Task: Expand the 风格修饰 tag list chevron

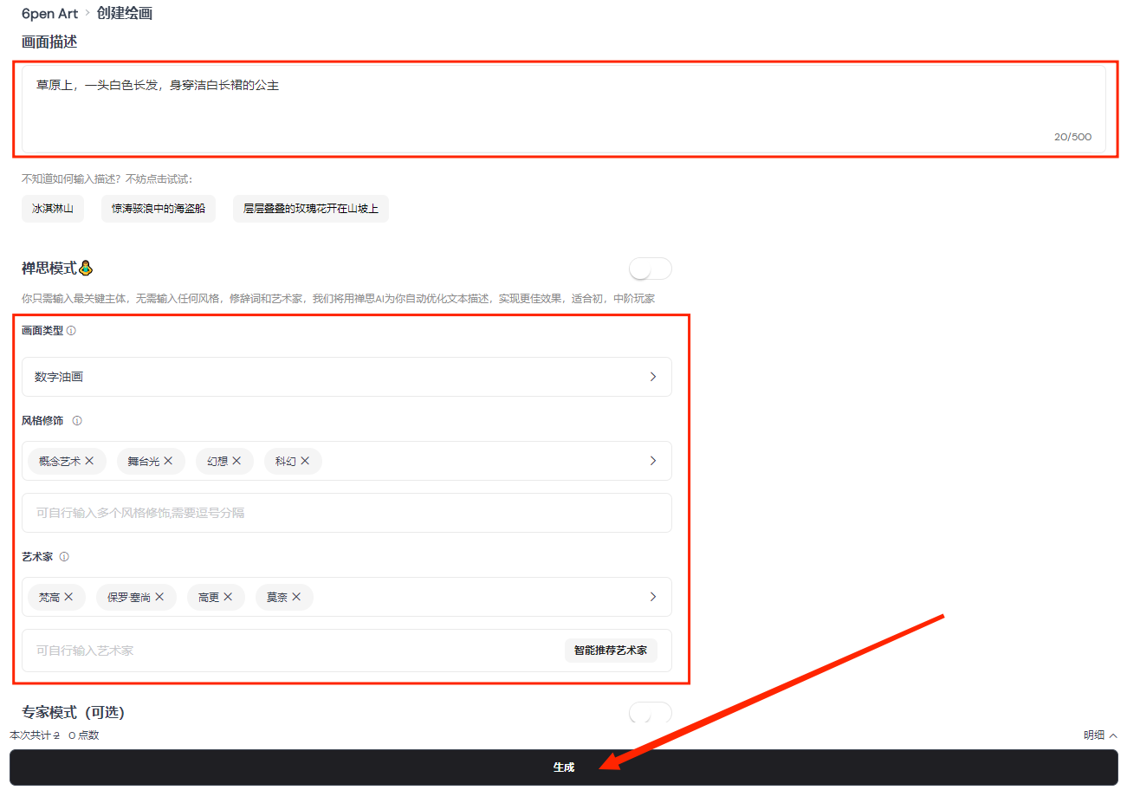Action: (653, 461)
